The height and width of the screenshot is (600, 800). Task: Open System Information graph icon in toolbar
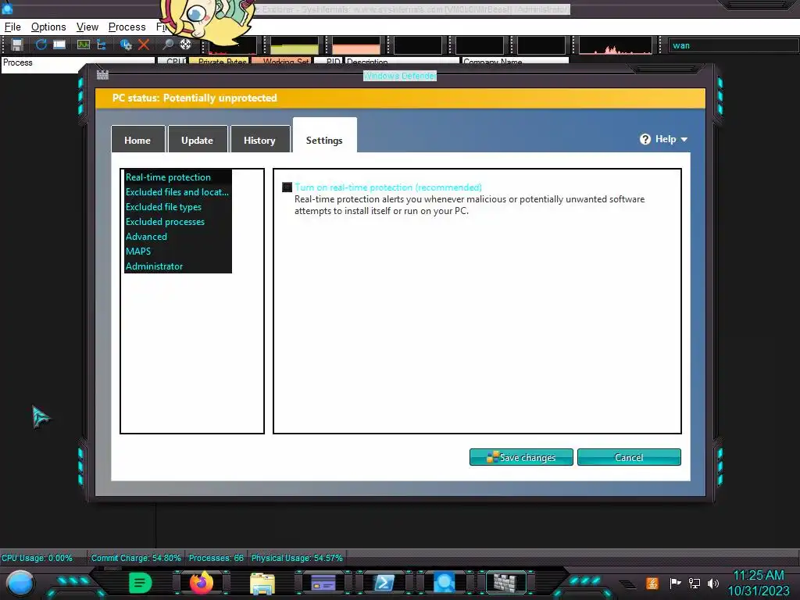83,45
